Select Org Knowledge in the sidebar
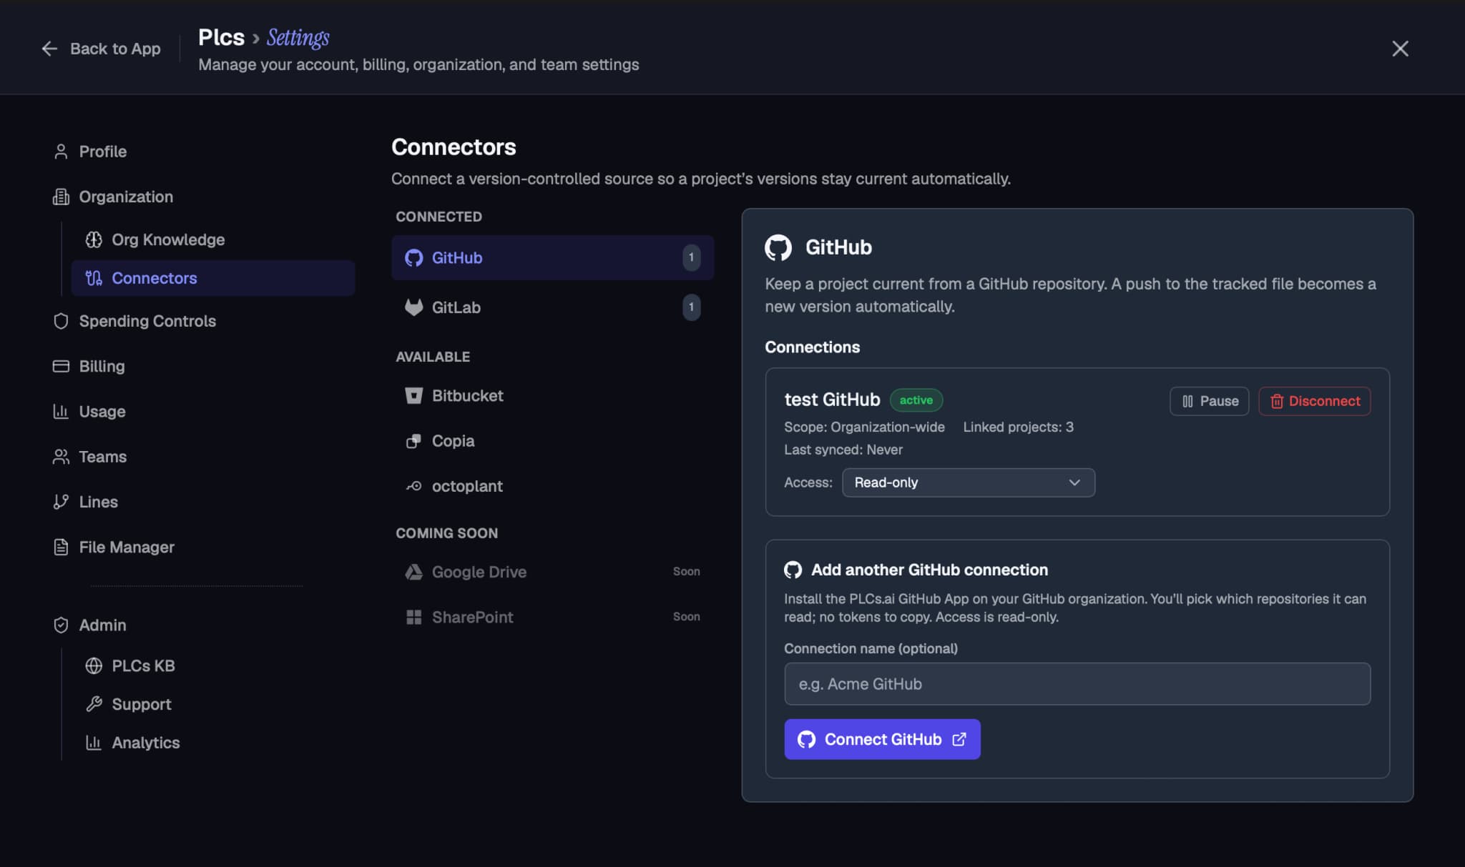 point(168,239)
